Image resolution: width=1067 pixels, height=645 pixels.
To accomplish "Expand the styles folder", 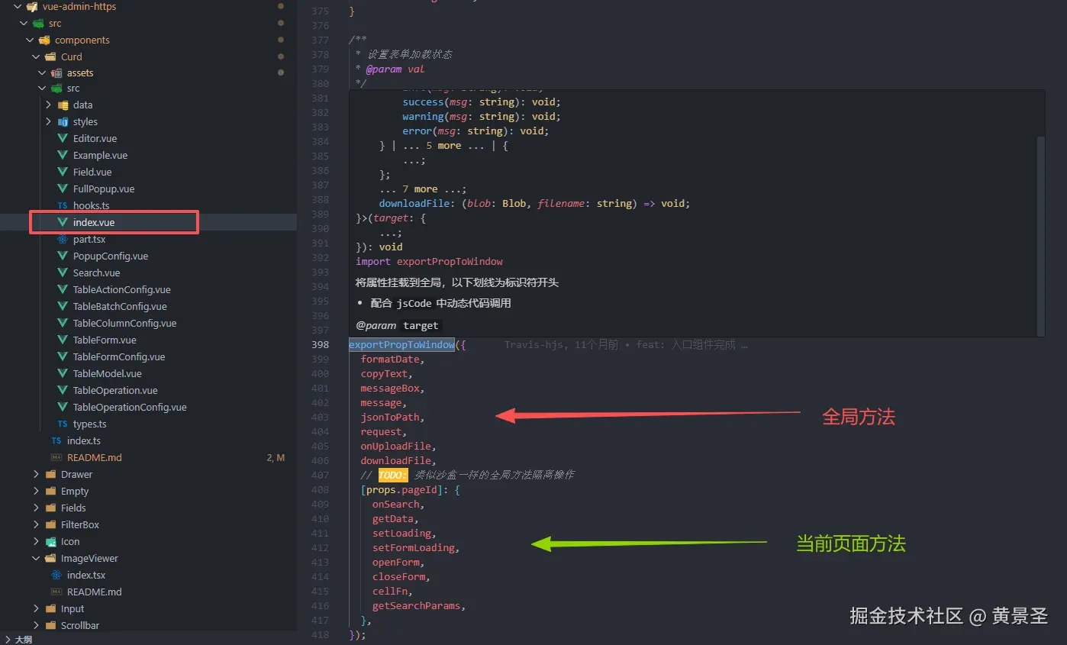I will 48,121.
